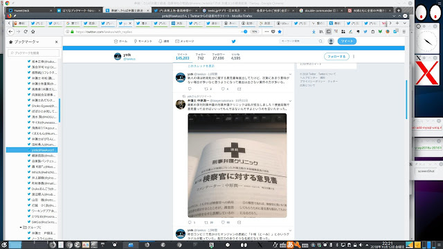The height and width of the screenshot is (249, 443).
Task: Click the zoom level 90% indicator
Action: coord(255,32)
